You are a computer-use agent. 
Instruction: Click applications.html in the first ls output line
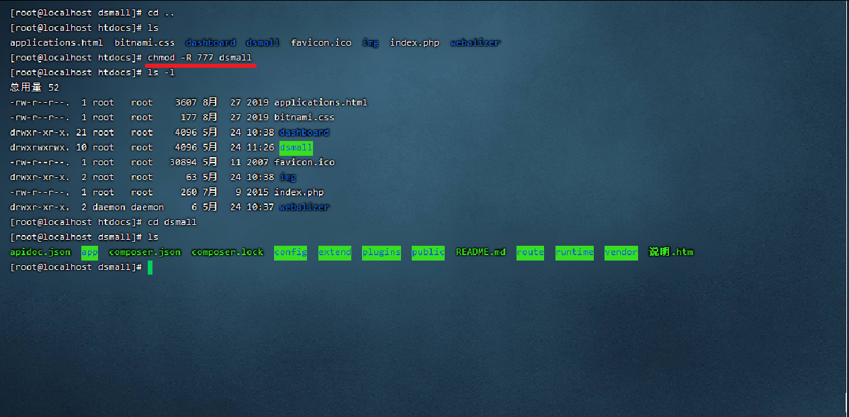click(x=56, y=43)
